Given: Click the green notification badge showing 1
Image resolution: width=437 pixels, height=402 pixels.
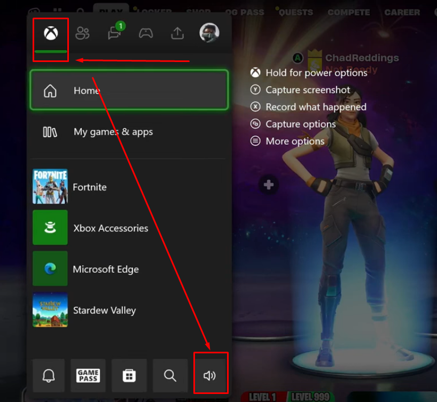Looking at the screenshot, I should [x=121, y=26].
